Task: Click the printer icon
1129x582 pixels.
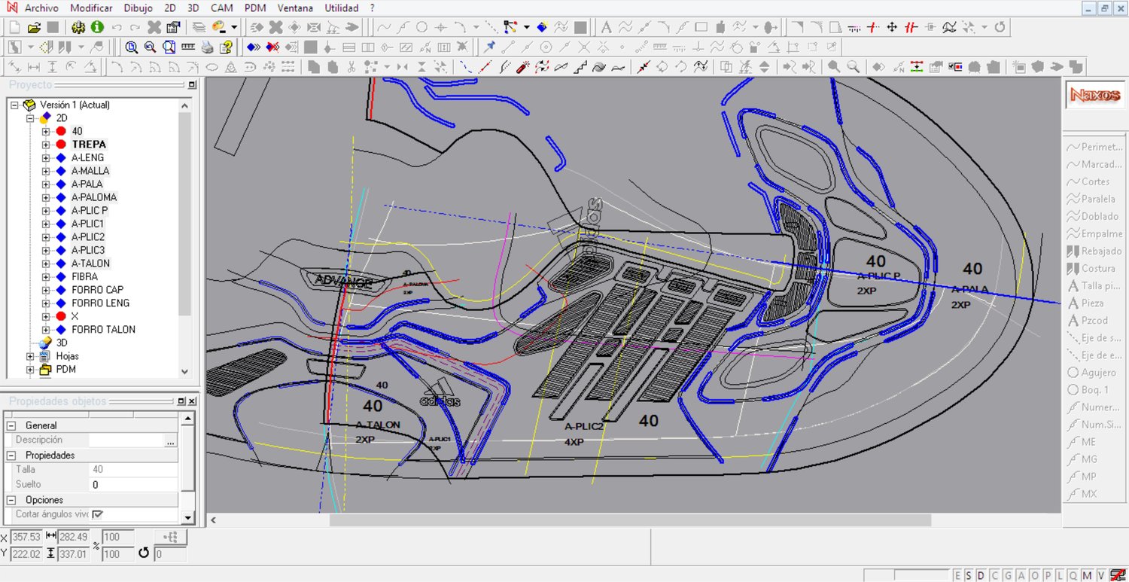Action: [x=207, y=47]
